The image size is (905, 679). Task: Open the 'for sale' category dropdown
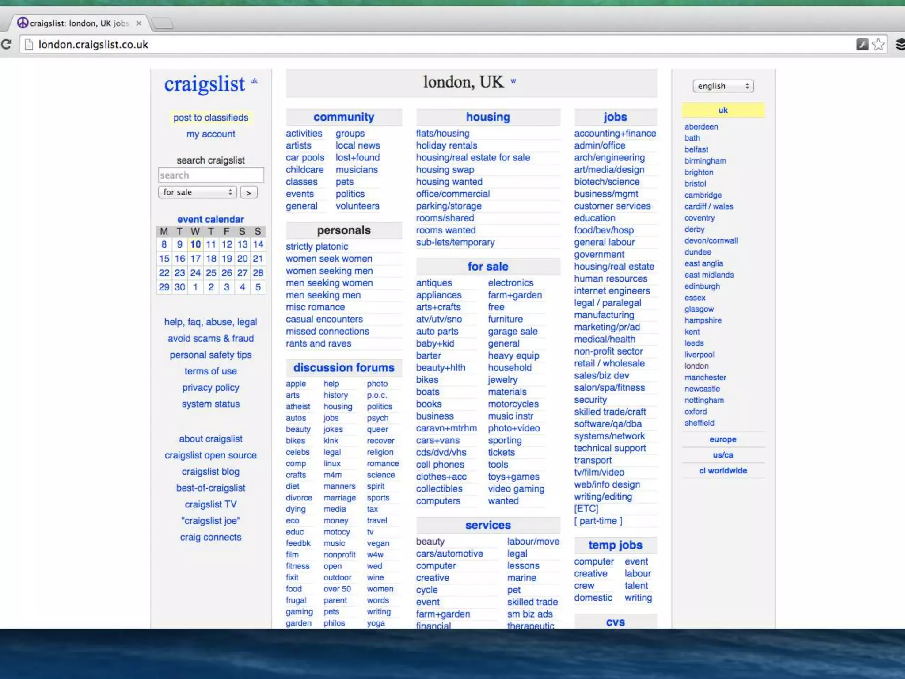[197, 192]
